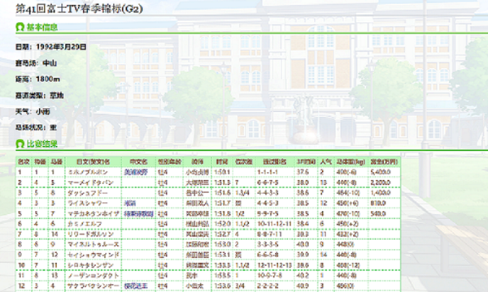
Task: Click the time cell 1:53.6
Action: [222, 286]
